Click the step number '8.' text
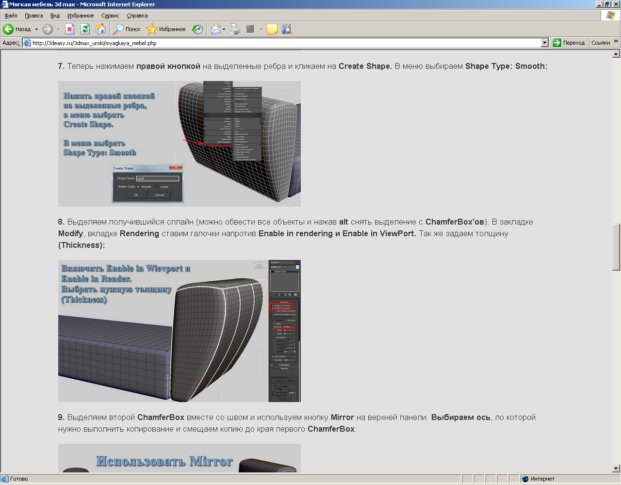 pos(61,222)
